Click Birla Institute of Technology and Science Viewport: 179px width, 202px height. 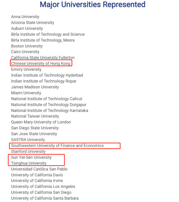click(x=48, y=35)
